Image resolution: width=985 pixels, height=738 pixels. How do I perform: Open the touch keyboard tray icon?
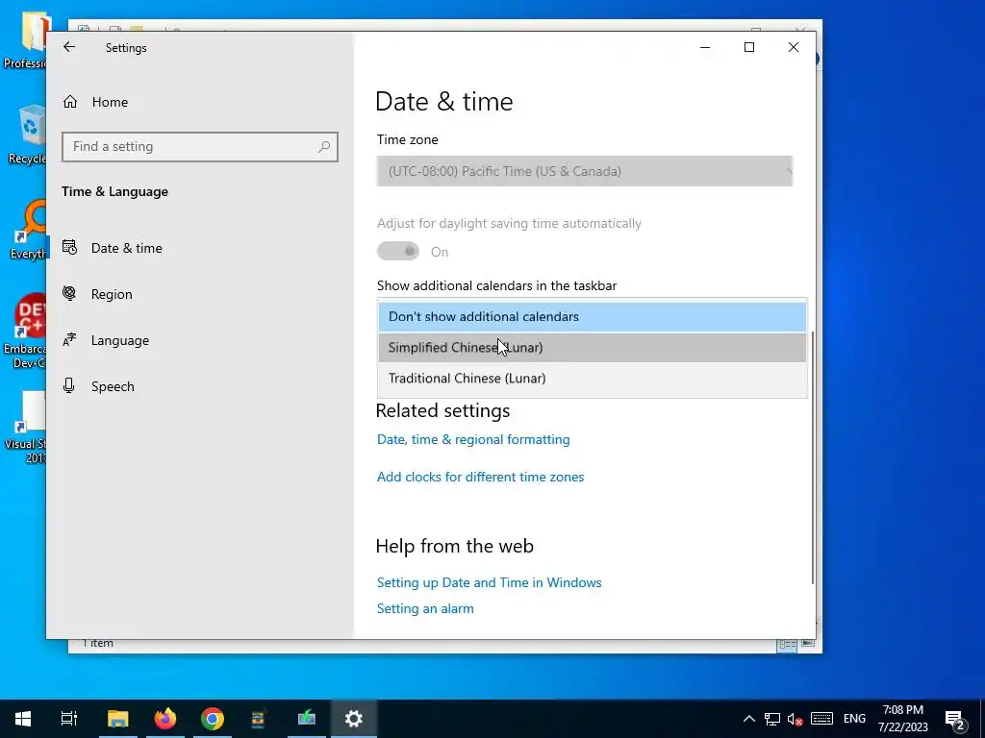click(x=821, y=719)
